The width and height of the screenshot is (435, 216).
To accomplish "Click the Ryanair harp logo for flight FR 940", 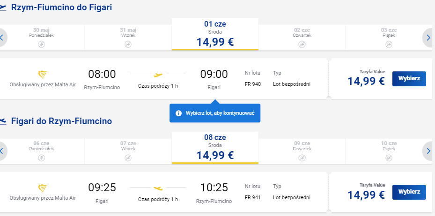I will click(x=43, y=75).
